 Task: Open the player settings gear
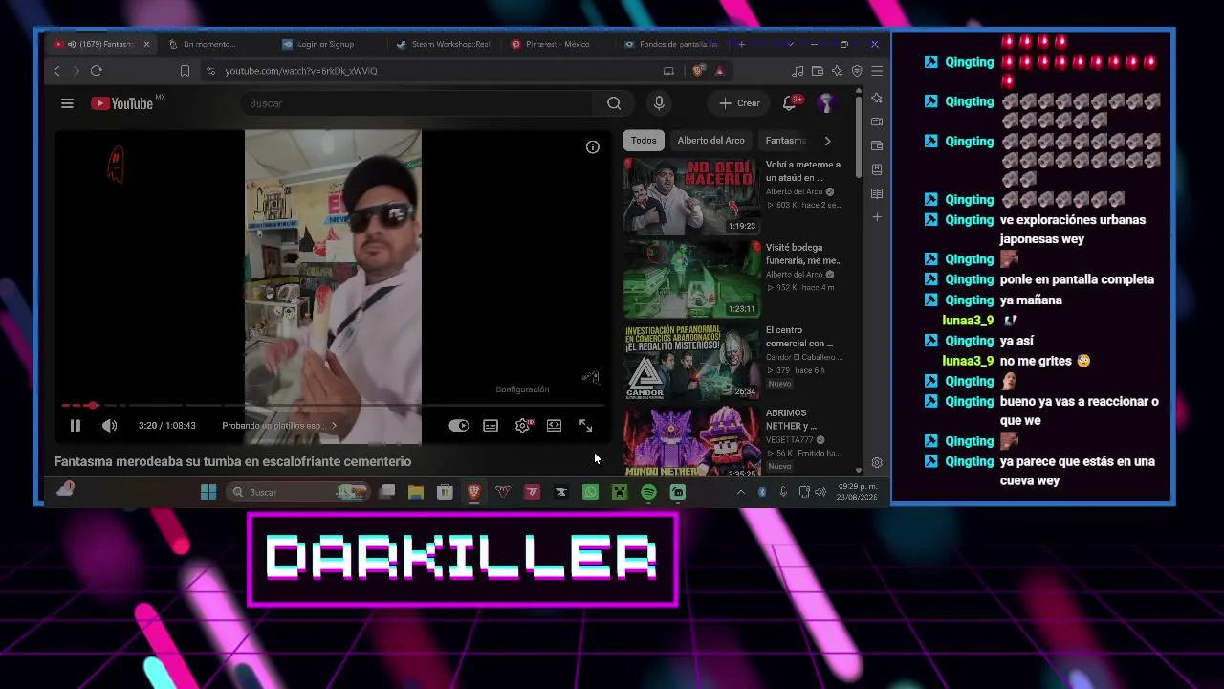[x=522, y=426]
